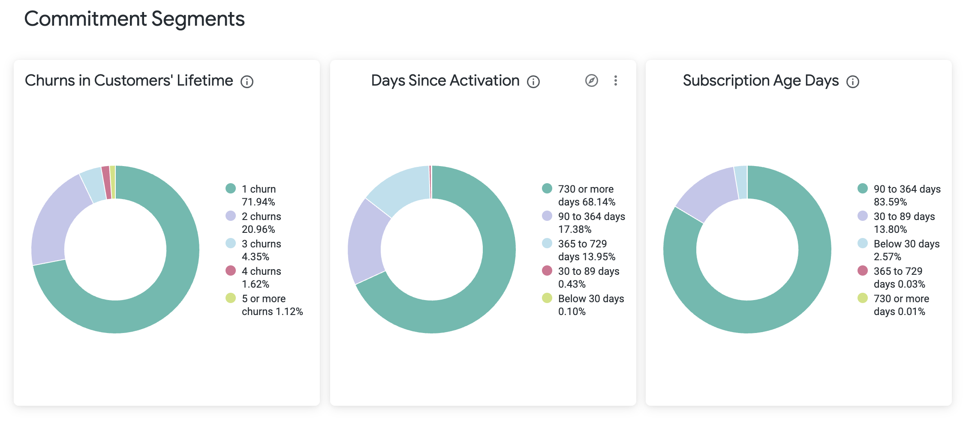Select '730 or more days 0.01%' legend text
The width and height of the screenshot is (969, 440).
(x=902, y=305)
